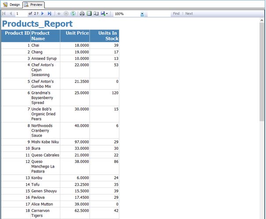This screenshot has height=219, width=266.
Task: Refresh the report preview
Action: [x=73, y=14]
